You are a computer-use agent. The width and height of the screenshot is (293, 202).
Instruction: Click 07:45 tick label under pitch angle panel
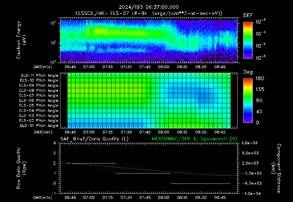point(145,132)
